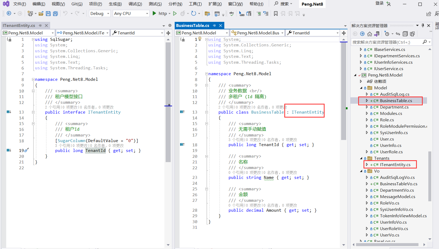Click the browser window toolbar icon
The image size is (439, 249).
tap(217, 14)
